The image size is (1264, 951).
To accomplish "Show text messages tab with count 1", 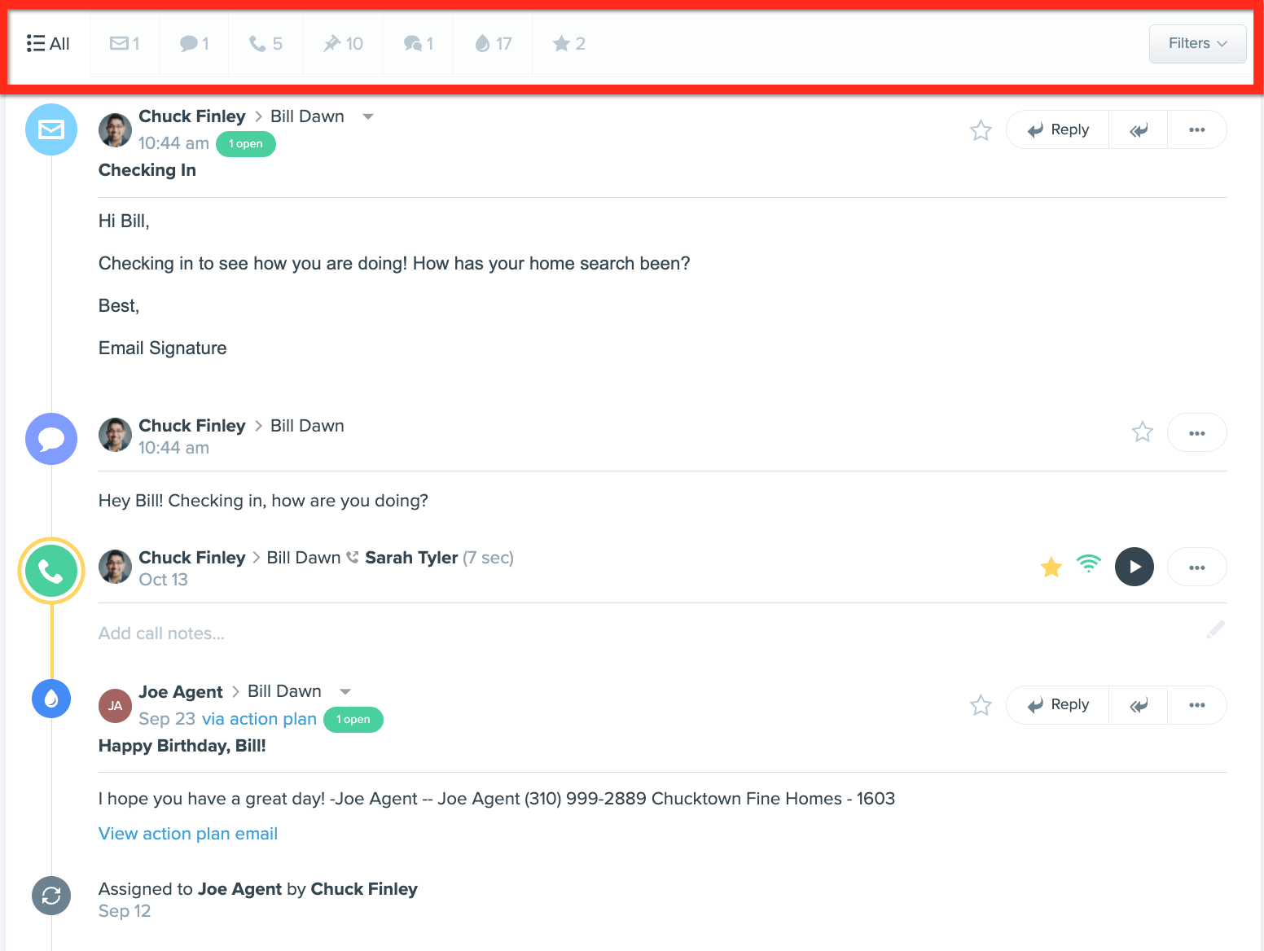I will (194, 44).
